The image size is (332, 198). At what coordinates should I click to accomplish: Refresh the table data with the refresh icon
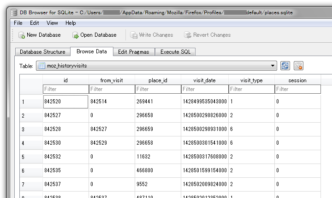tap(285, 66)
